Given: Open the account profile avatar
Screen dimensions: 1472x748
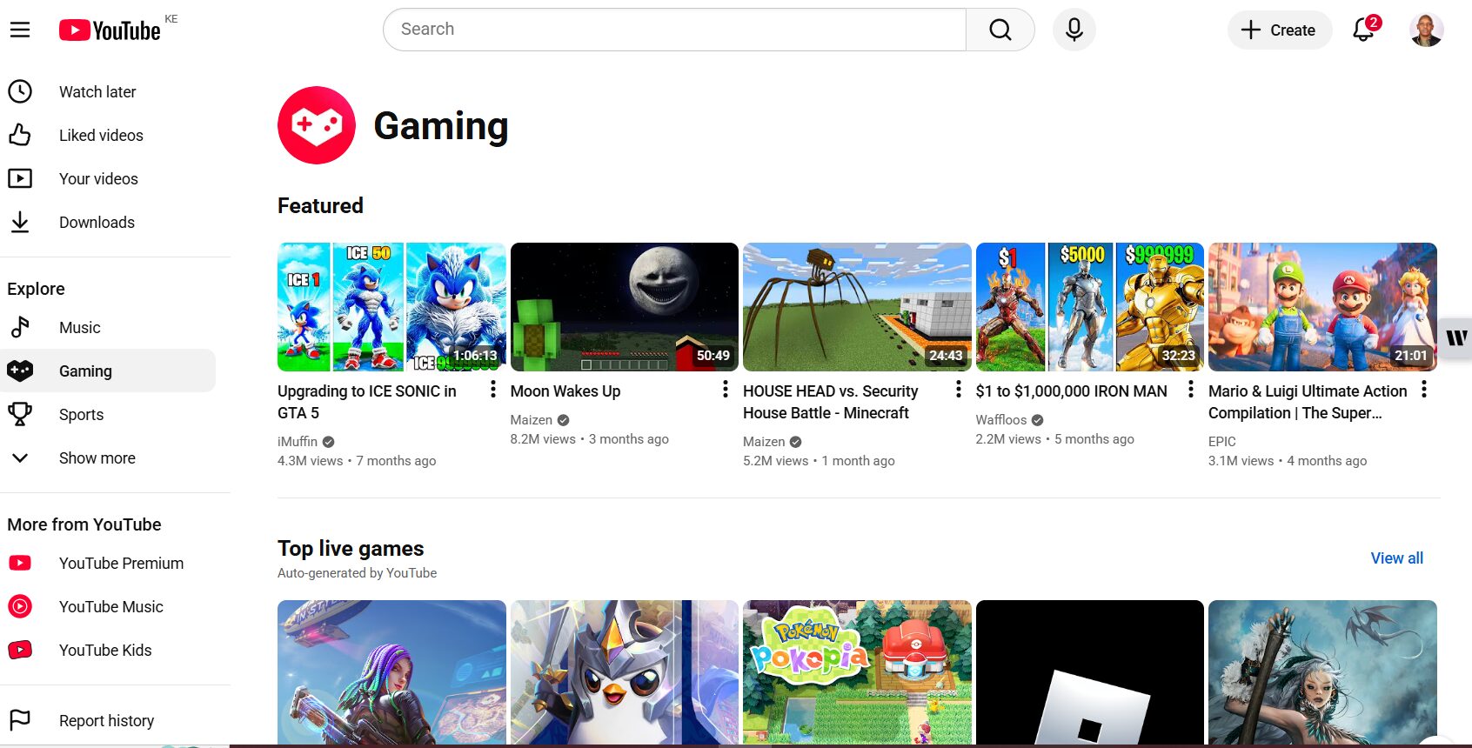Looking at the screenshot, I should pyautogui.click(x=1426, y=30).
